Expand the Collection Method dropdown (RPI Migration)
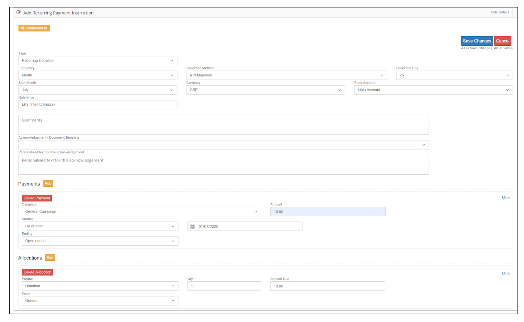The width and height of the screenshot is (524, 322). pyautogui.click(x=287, y=75)
